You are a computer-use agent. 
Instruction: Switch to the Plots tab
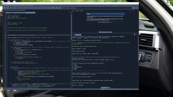(x=109, y=32)
